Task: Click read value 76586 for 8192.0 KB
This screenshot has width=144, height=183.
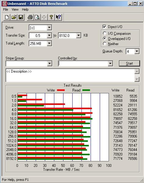Action: point(132,159)
